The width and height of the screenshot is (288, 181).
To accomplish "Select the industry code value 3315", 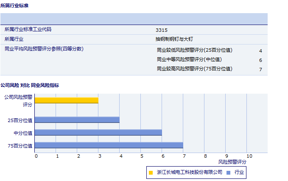I will [x=162, y=30].
